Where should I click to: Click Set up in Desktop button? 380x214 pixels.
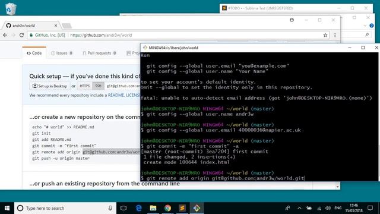point(50,86)
